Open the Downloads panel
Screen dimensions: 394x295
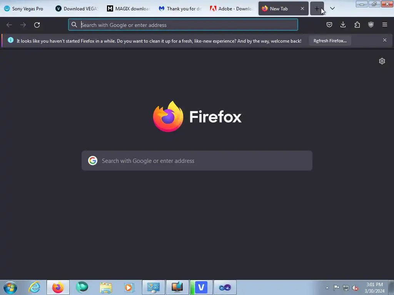(x=343, y=25)
